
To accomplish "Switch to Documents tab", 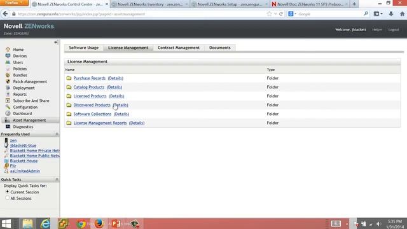I will click(x=219, y=48).
